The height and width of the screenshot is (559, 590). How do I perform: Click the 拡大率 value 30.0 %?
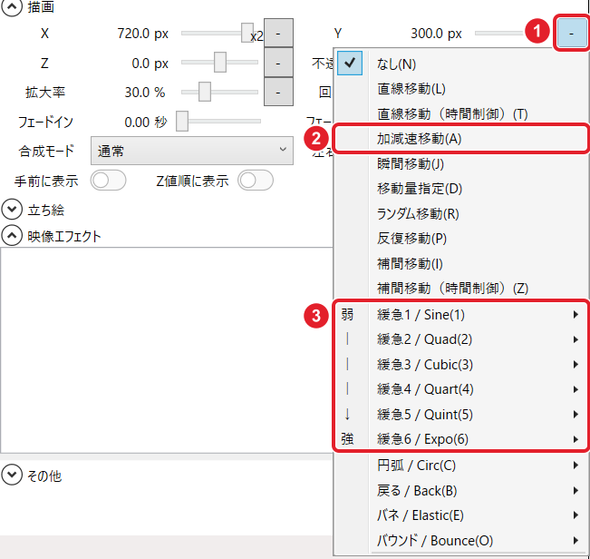145,92
